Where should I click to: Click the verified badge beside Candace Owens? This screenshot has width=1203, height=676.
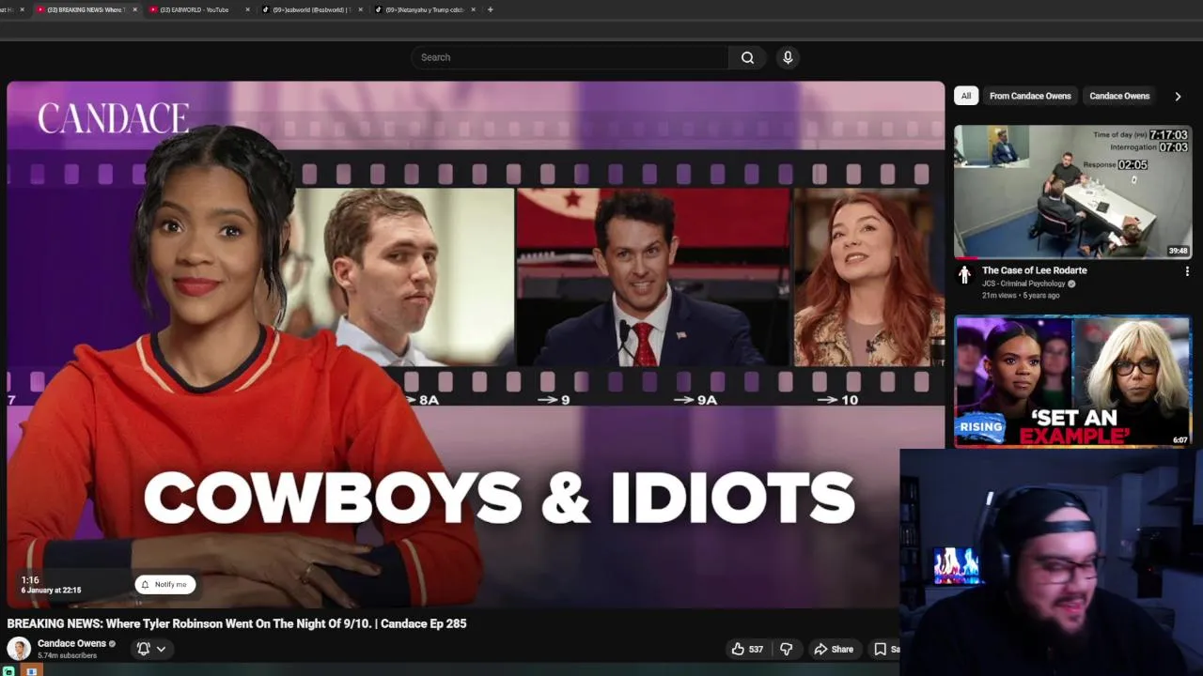tap(112, 644)
